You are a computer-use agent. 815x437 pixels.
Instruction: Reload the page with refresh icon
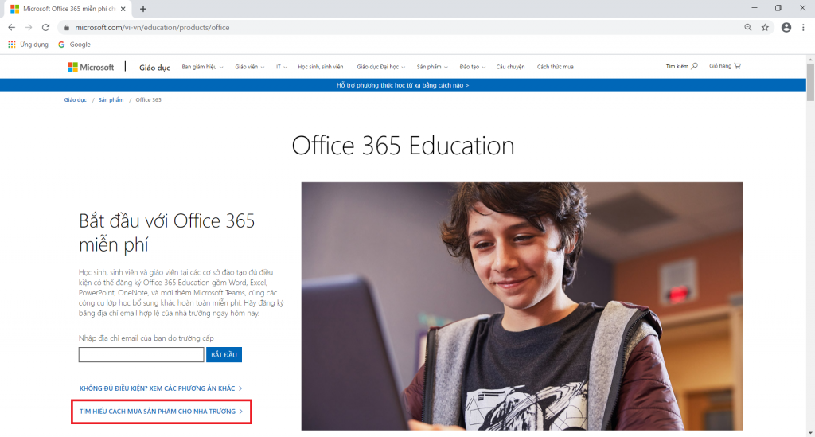point(45,28)
